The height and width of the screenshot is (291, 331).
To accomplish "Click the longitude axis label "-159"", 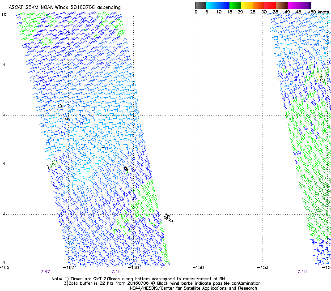I will (133, 268).
